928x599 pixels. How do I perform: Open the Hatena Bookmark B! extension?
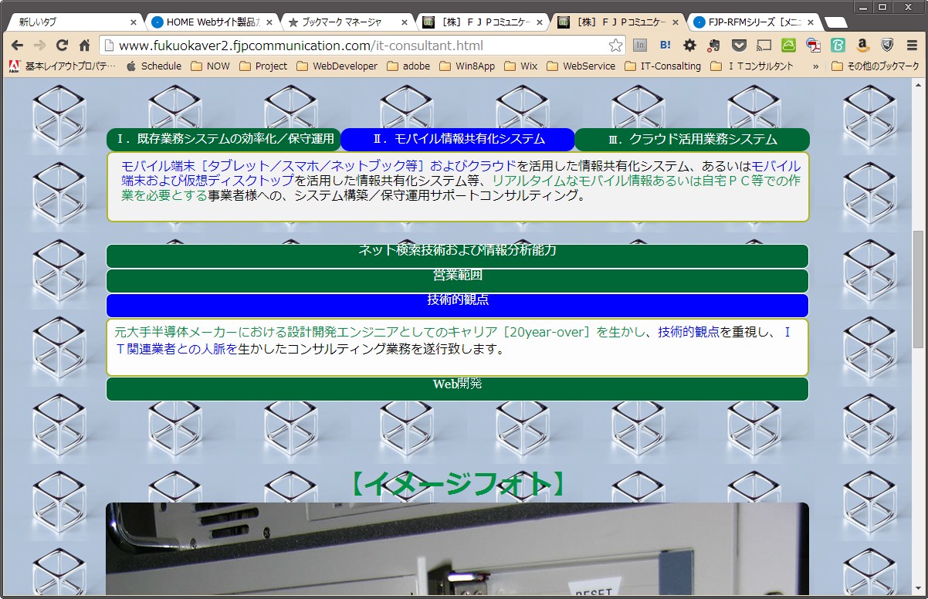tap(664, 46)
